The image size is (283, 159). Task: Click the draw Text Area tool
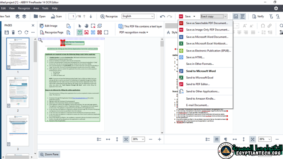click(x=80, y=33)
